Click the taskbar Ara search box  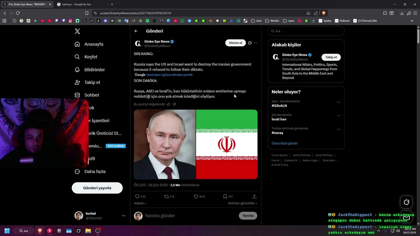coord(24,231)
